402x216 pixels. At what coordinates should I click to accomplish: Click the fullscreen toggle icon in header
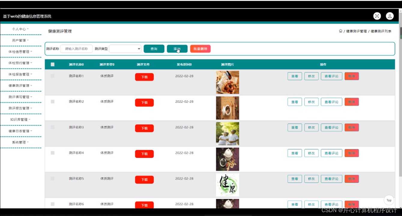[377, 16]
